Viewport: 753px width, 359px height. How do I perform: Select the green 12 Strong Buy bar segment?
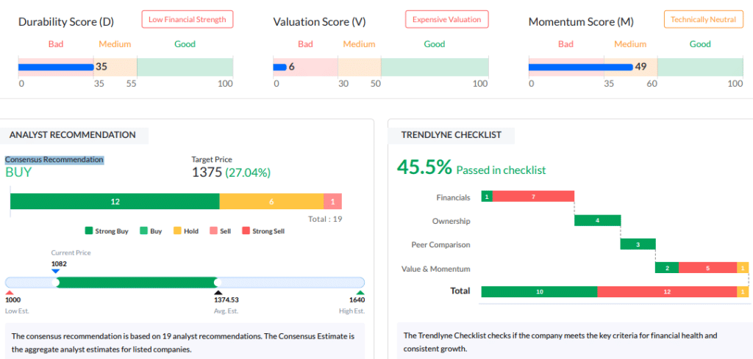[x=115, y=202]
